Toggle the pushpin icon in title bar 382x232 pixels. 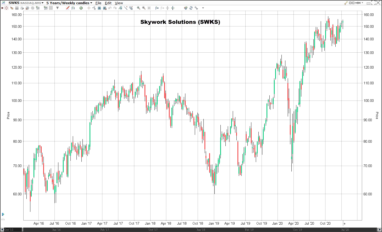(358, 3)
